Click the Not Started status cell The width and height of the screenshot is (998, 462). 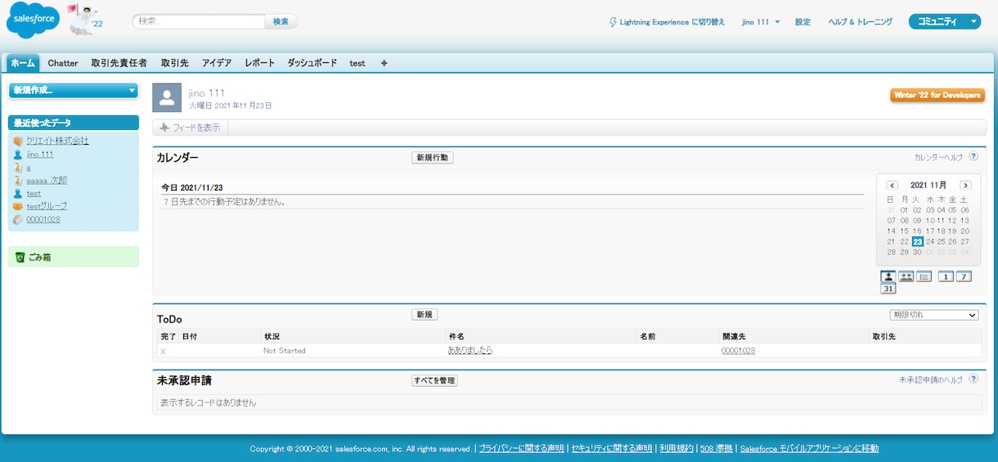point(284,351)
